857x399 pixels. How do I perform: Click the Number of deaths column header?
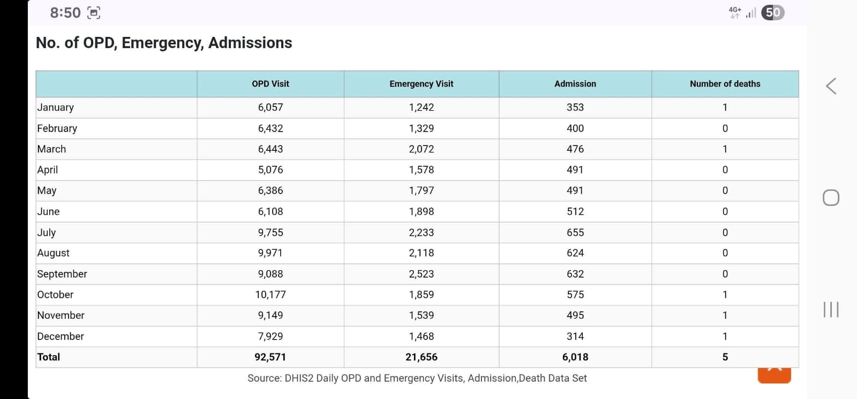725,84
